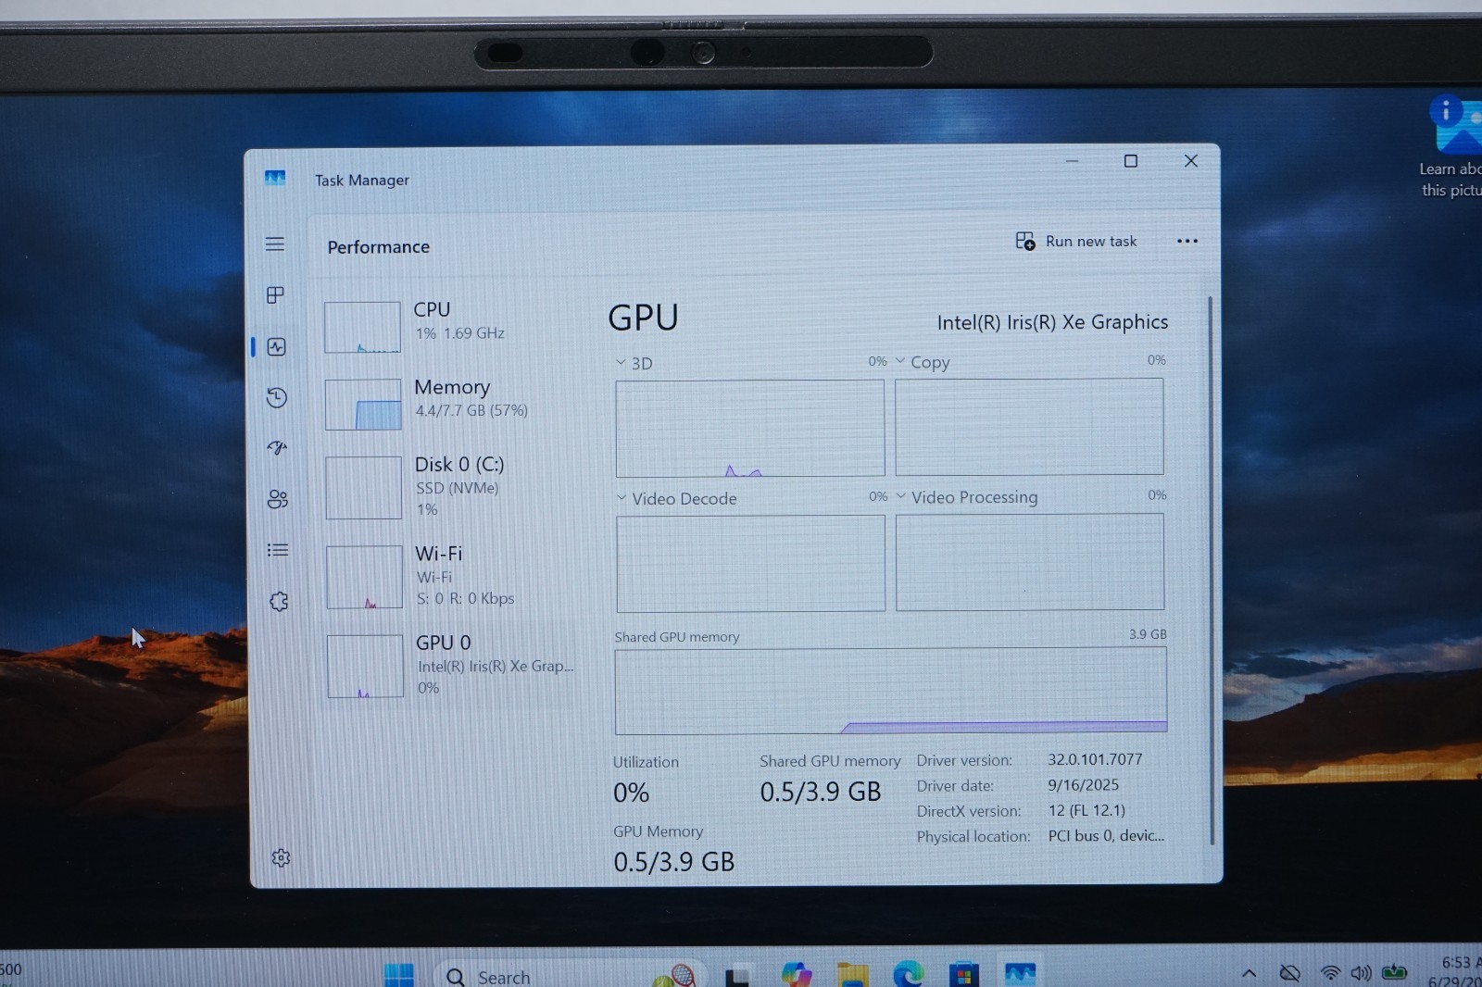
Task: Click the Shared GPU memory graph
Action: 891,691
